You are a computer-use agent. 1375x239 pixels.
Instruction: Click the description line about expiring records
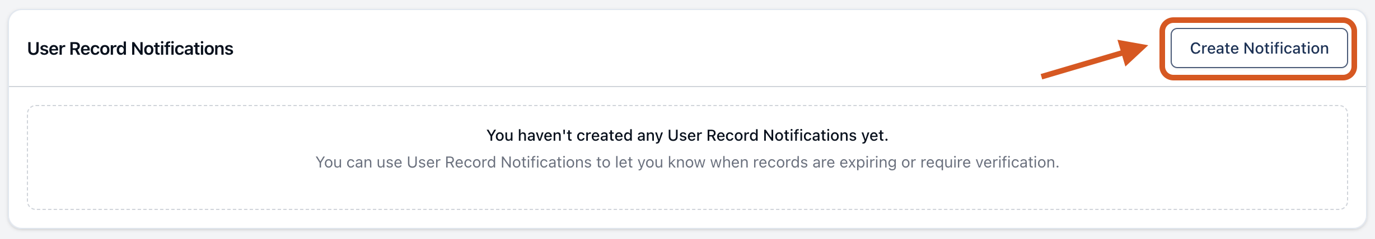(687, 162)
